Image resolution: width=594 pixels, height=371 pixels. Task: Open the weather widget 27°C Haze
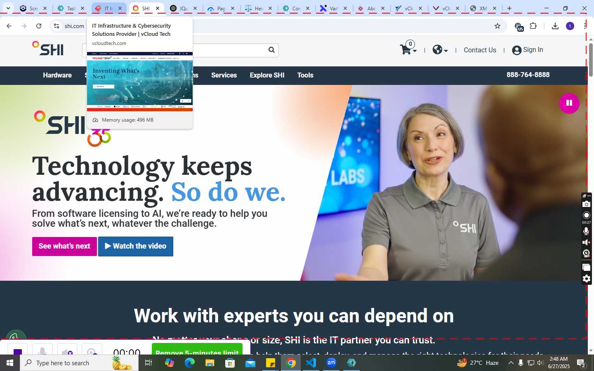pyautogui.click(x=478, y=363)
